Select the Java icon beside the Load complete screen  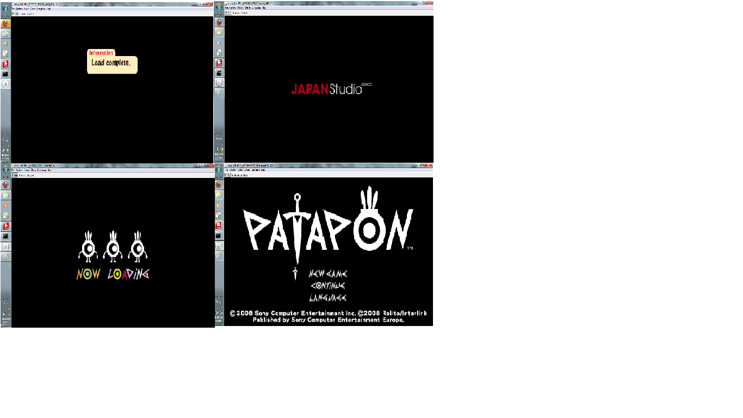pos(5,84)
